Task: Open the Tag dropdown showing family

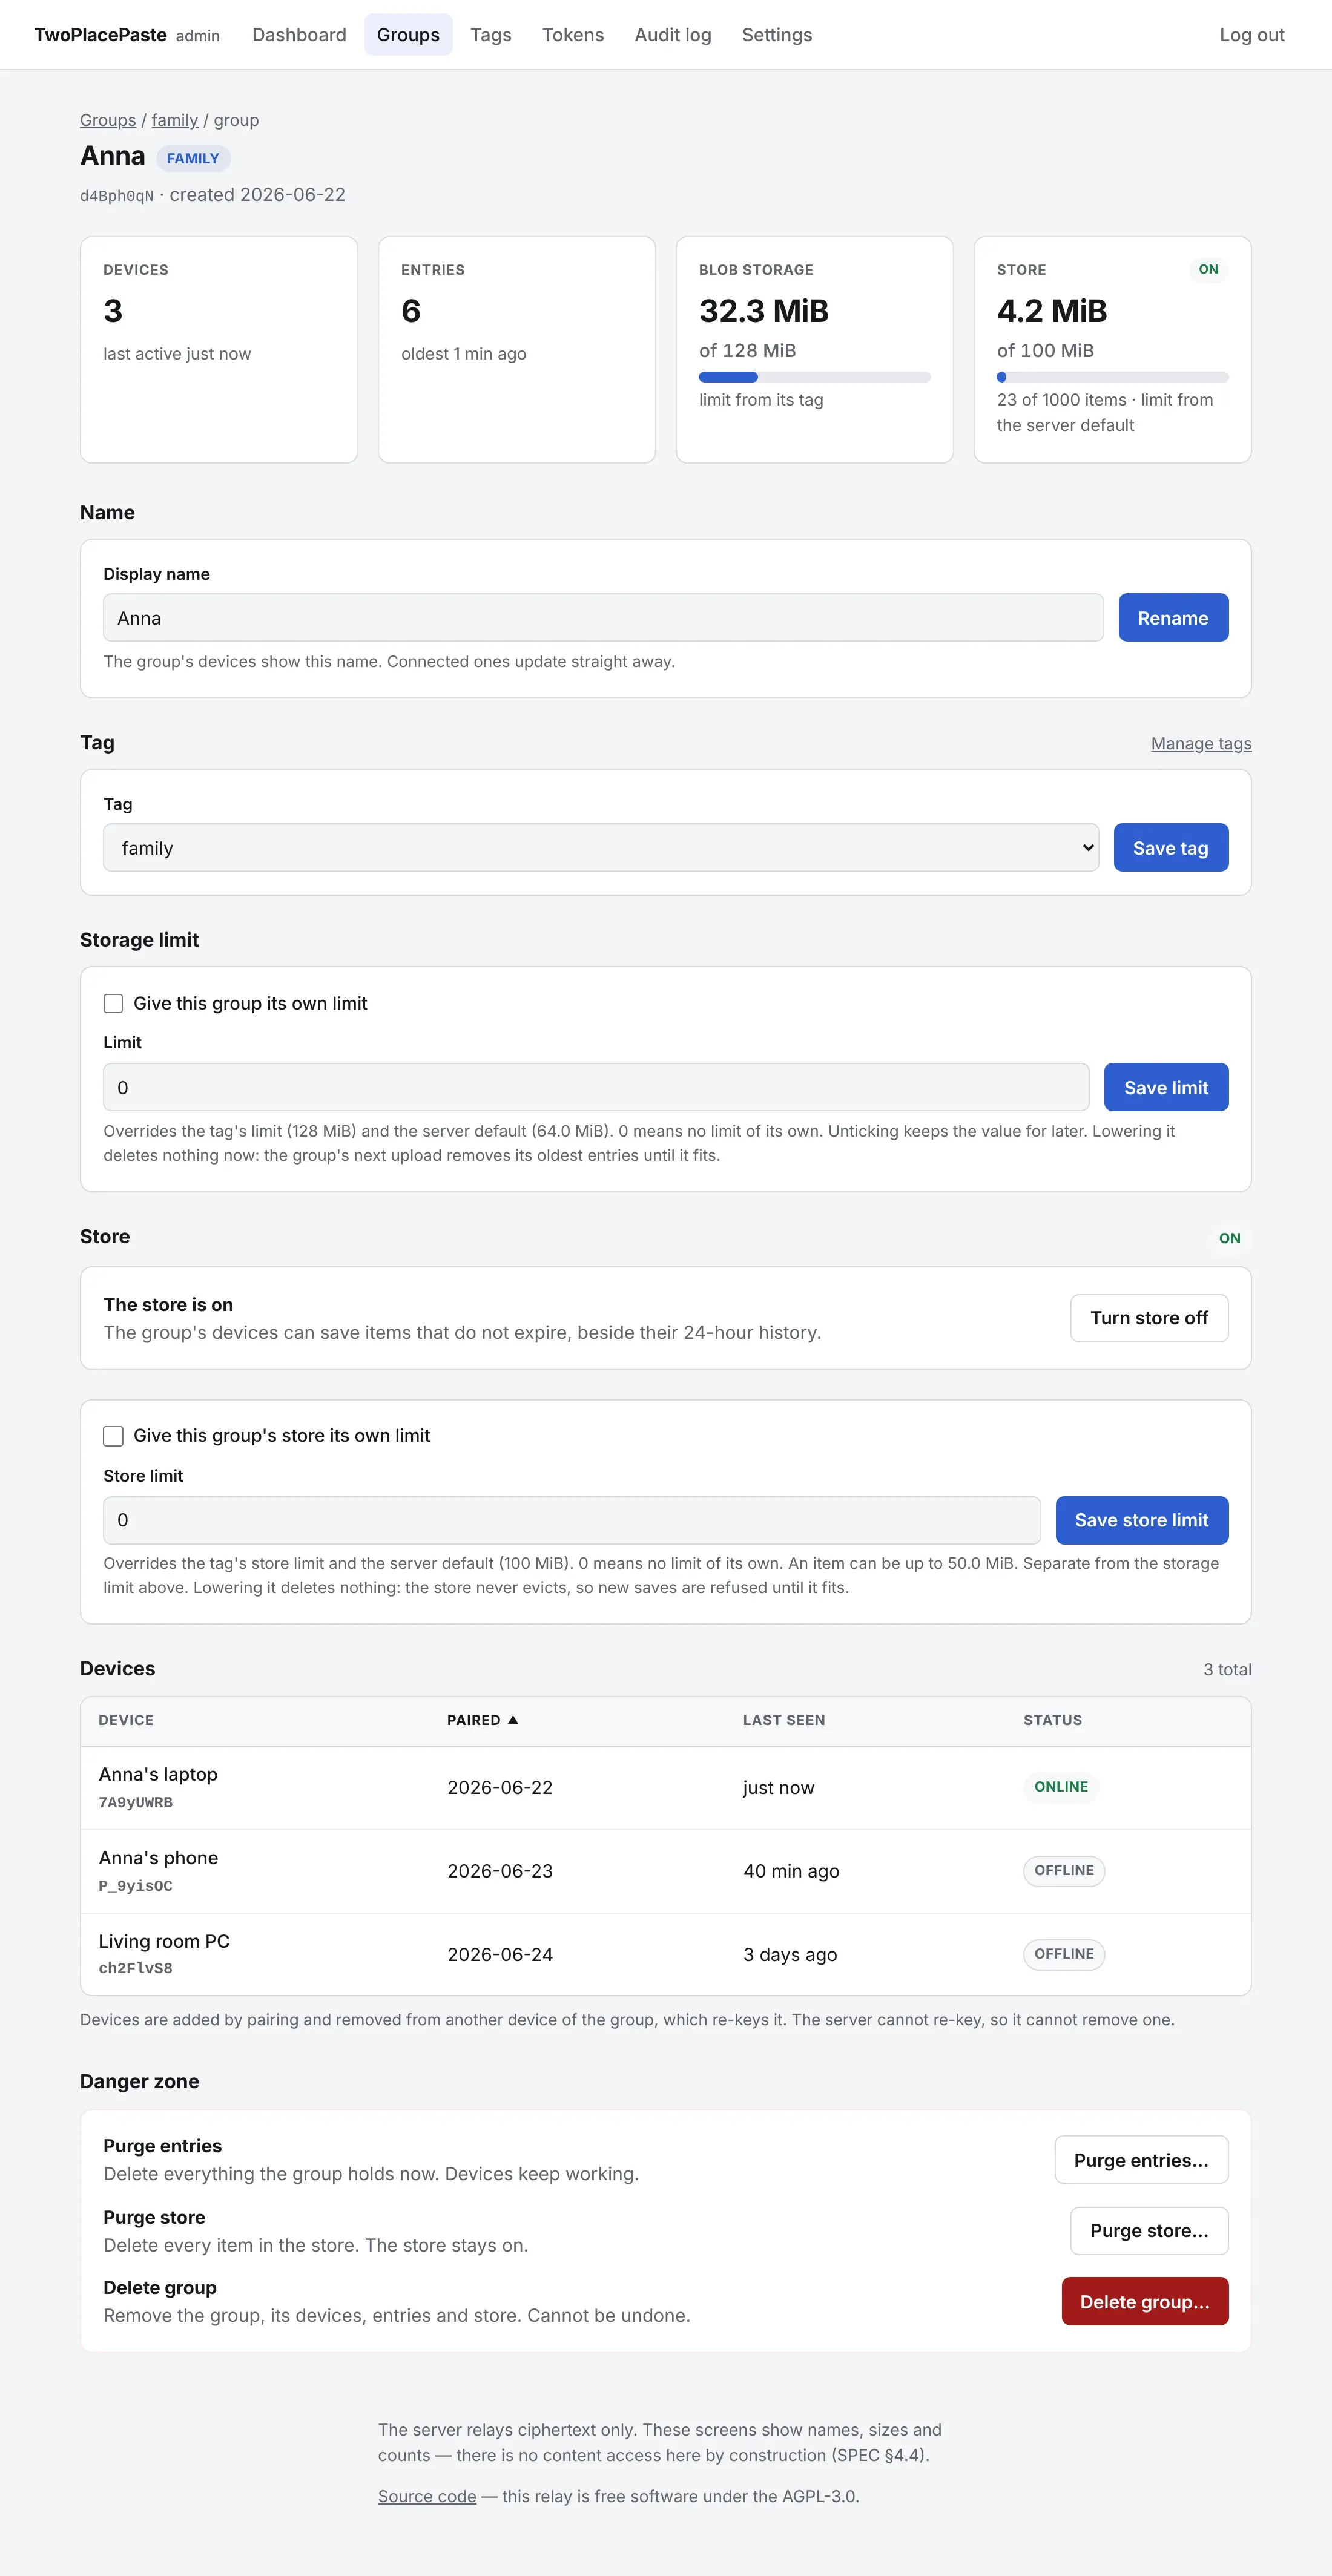Action: (x=601, y=848)
